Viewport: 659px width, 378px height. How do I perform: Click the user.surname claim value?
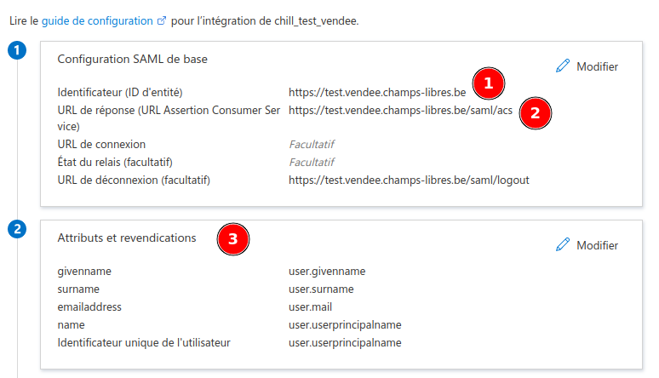(321, 289)
